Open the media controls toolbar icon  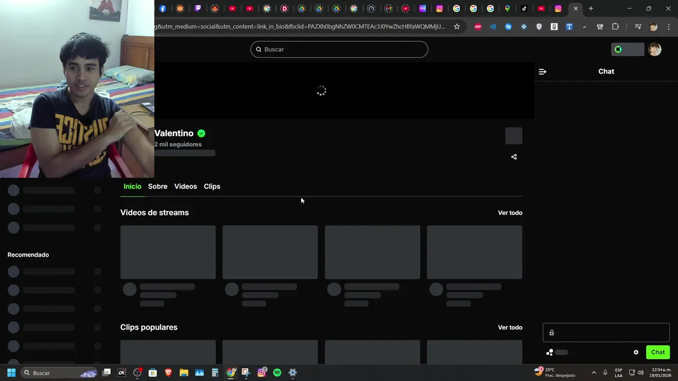[638, 26]
